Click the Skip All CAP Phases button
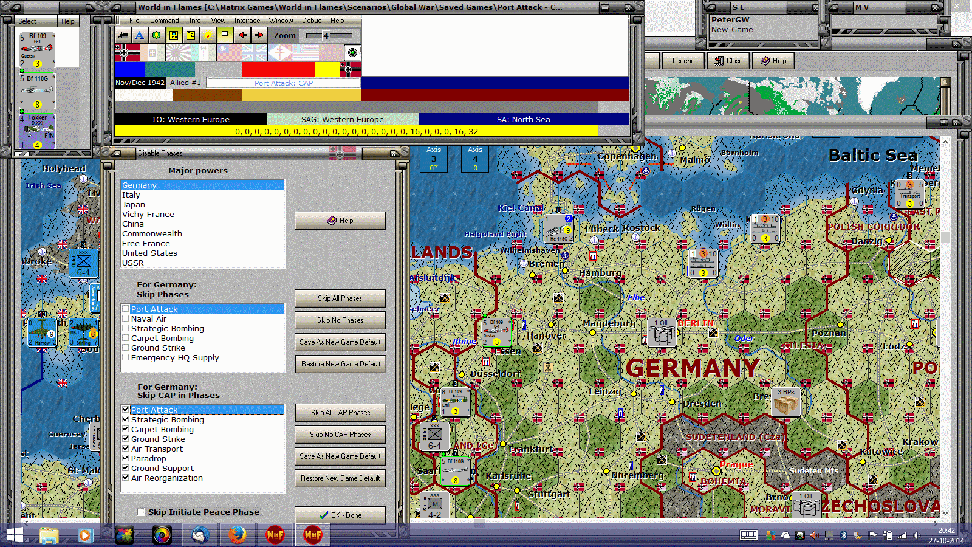This screenshot has width=972, height=547. pos(340,413)
